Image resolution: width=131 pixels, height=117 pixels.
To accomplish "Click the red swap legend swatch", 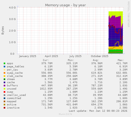I will (4, 92).
